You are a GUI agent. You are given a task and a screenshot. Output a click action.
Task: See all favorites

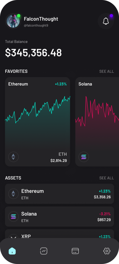[107, 71]
